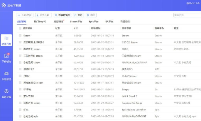Select the CSGO2 Steam original name cell

[130, 42]
